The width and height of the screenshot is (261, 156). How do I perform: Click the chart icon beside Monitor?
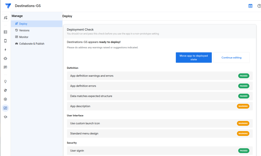click(x=17, y=37)
